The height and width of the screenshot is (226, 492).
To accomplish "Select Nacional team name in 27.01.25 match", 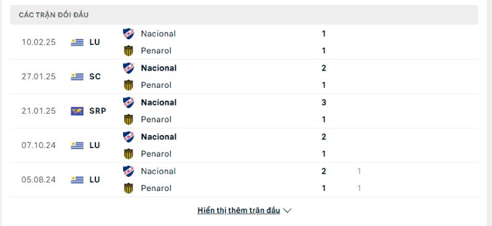I will point(159,68).
